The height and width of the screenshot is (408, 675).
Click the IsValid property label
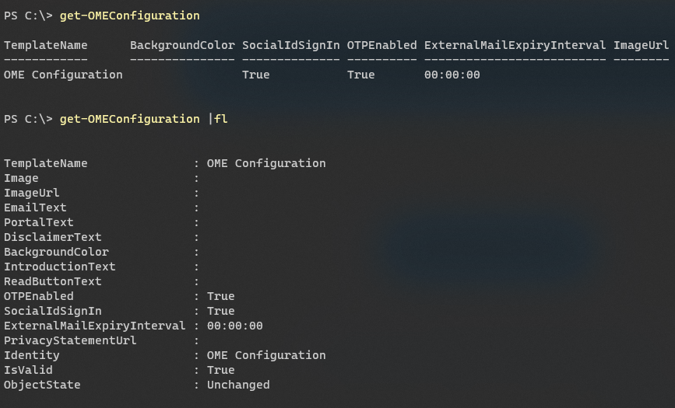coord(28,370)
